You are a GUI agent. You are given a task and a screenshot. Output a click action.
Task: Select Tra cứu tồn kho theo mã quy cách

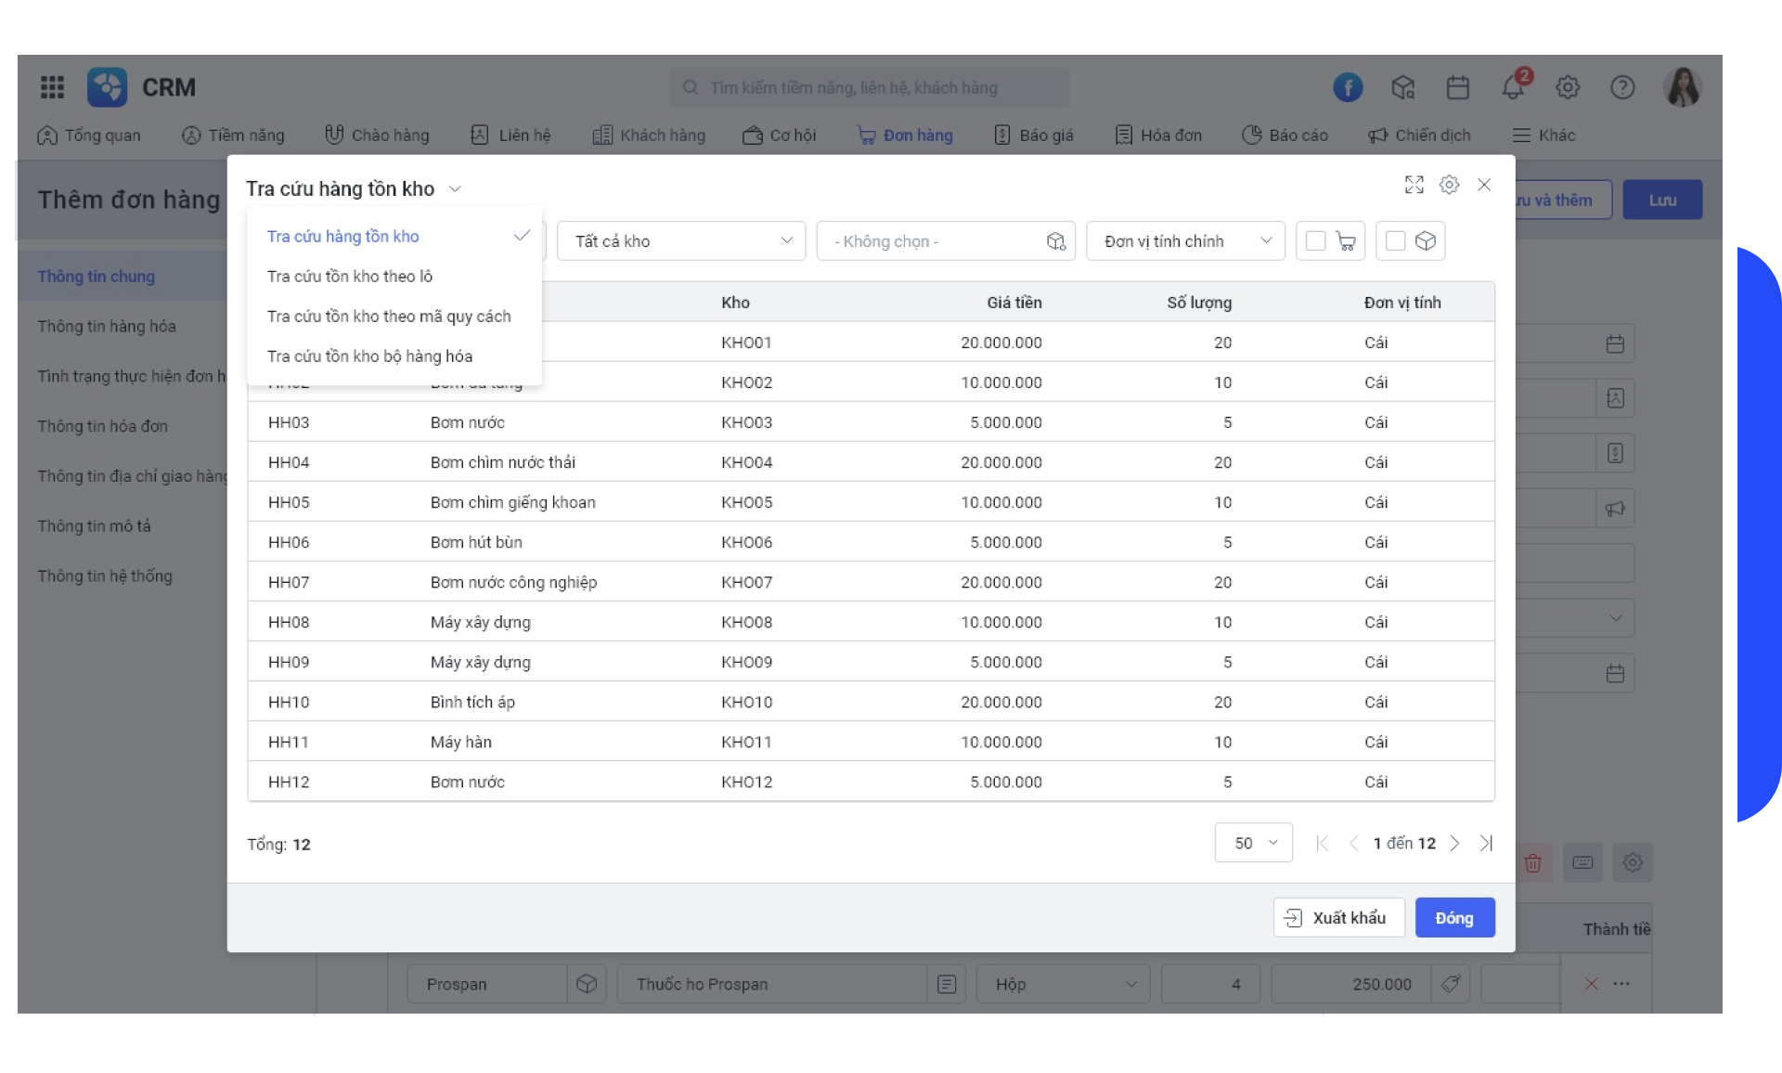389,317
